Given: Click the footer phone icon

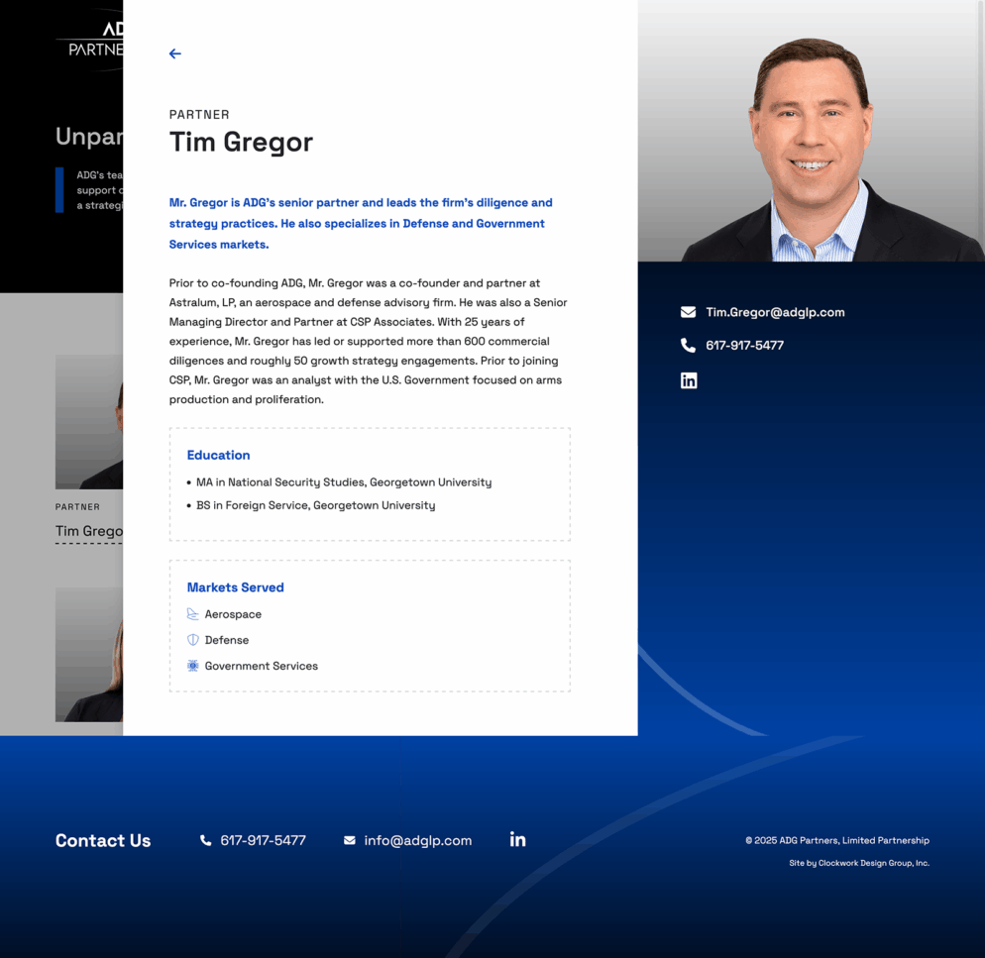Looking at the screenshot, I should 205,840.
